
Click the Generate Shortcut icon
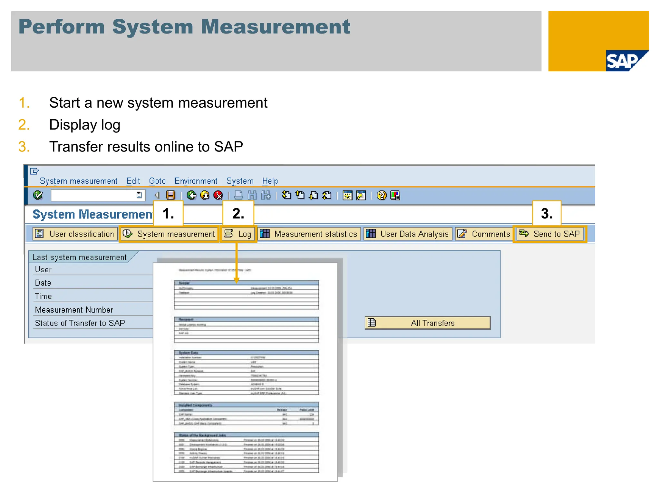click(361, 195)
